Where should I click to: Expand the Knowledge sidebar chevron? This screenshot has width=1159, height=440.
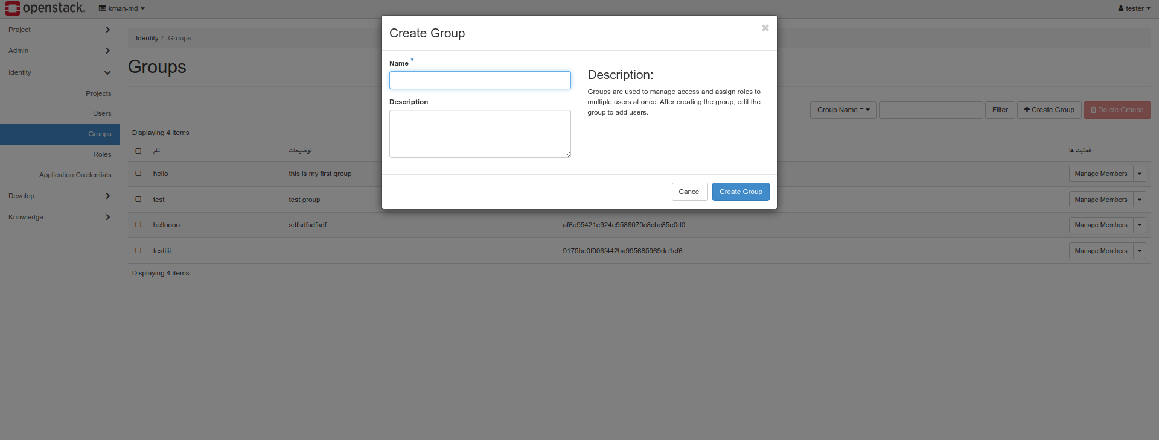(x=107, y=217)
